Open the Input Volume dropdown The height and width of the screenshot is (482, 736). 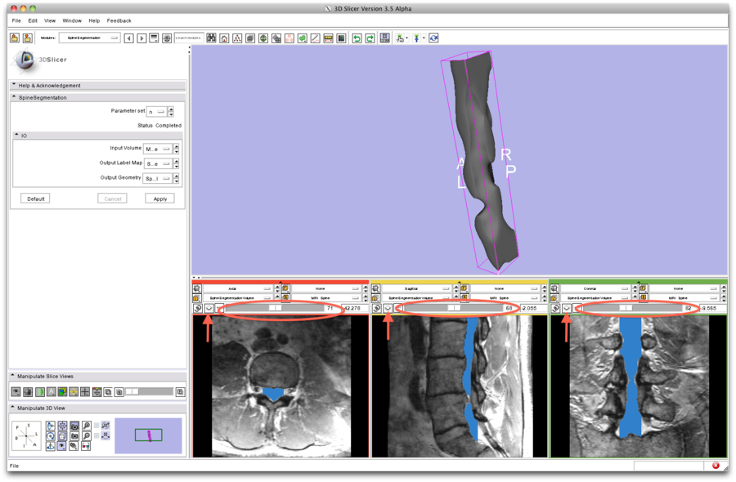[159, 149]
